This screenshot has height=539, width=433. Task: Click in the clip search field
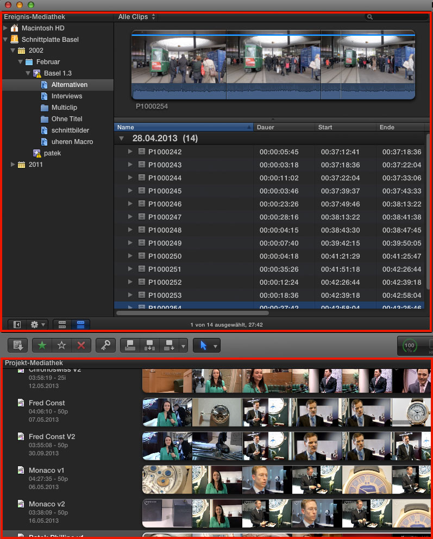pyautogui.click(x=399, y=17)
